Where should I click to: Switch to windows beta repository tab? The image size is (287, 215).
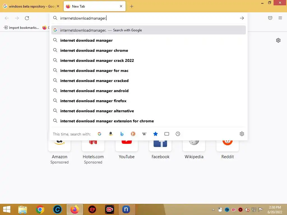31,6
